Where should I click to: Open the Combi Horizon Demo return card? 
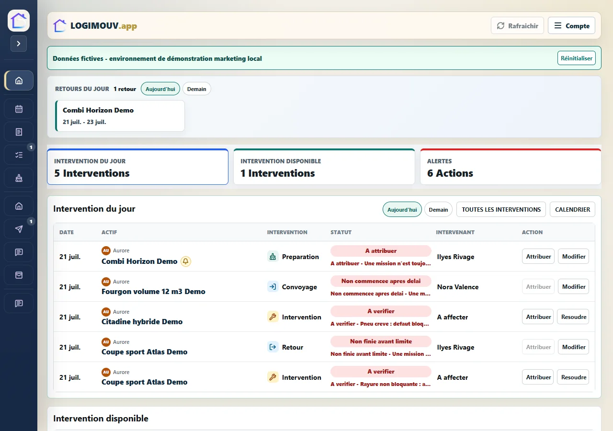coord(120,115)
